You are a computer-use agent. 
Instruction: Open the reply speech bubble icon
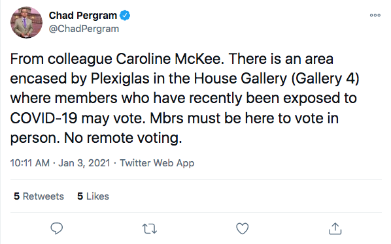pos(57,228)
